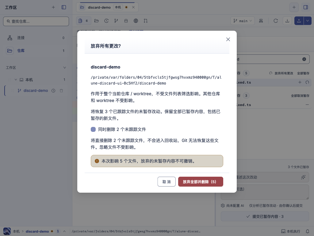Switch to the discard-demo tab
Screen dimensions: 314x236
click(x=99, y=7)
